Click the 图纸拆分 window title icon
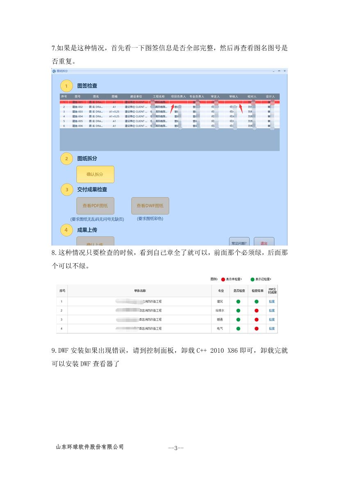 coord(54,71)
